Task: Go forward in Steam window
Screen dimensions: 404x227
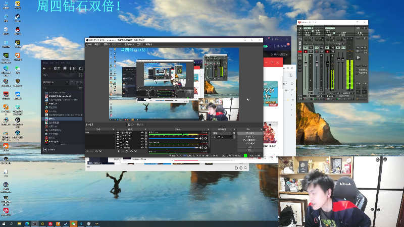Action: point(49,69)
